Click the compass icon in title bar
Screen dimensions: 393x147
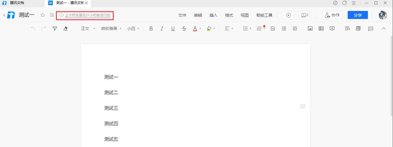click(336, 3)
